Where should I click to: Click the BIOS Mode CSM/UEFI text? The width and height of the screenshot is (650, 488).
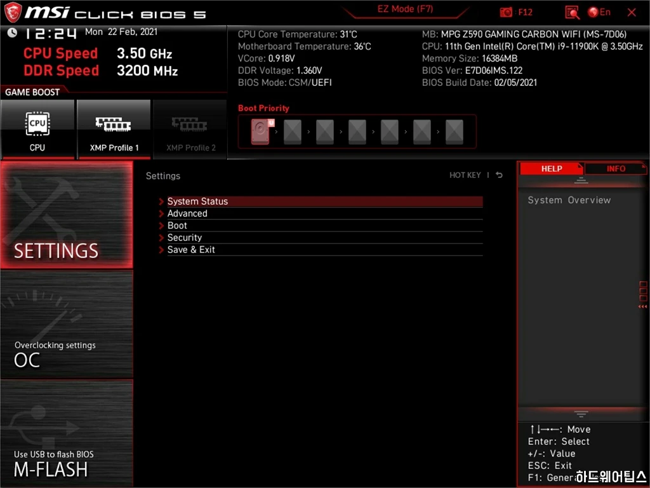coord(285,82)
